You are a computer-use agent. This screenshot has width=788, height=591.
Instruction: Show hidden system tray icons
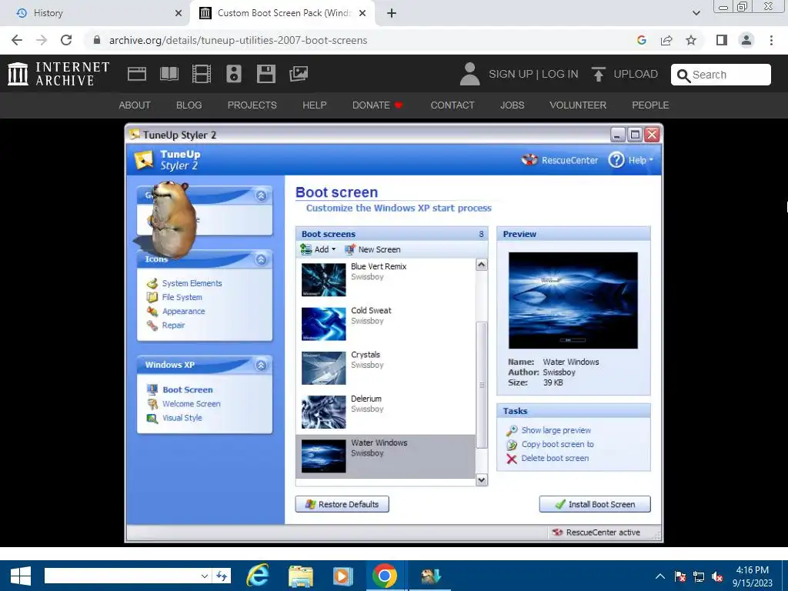pos(660,576)
